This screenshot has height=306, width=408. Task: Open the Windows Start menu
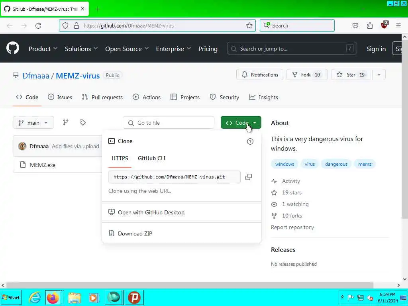(x=11, y=297)
